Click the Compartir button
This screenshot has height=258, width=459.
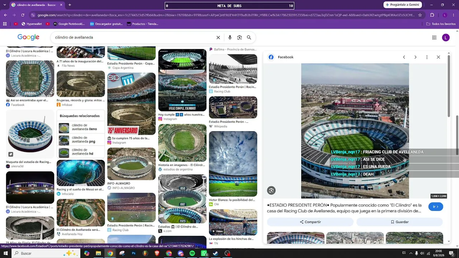coord(311,222)
